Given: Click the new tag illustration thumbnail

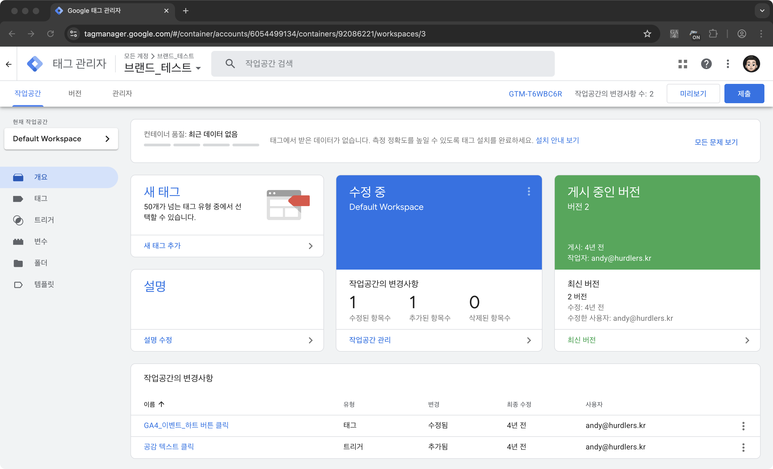Looking at the screenshot, I should point(288,204).
